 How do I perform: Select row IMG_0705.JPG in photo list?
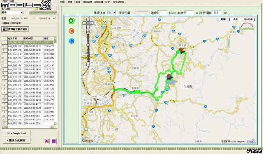click(x=28, y=85)
